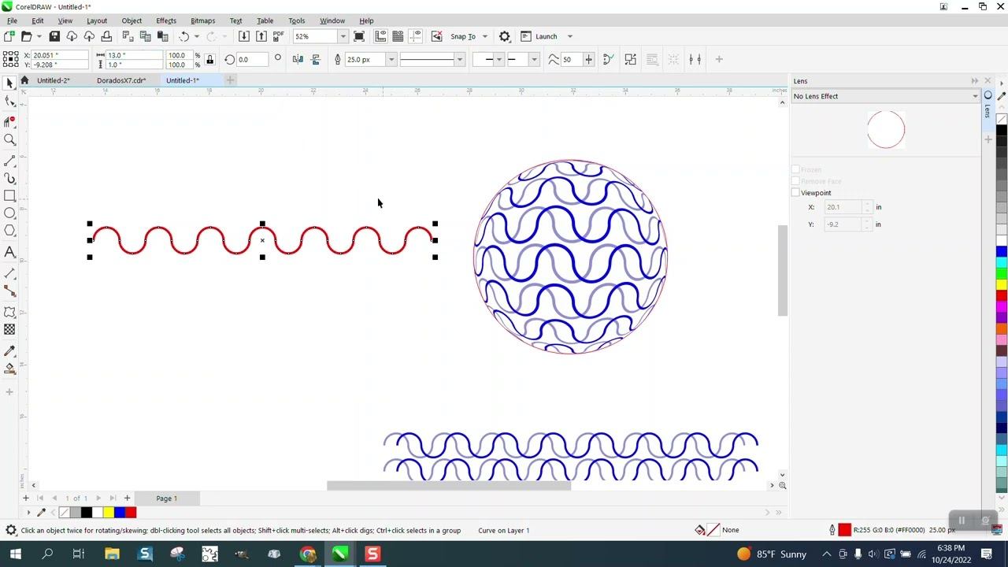
Task: Open Chrome from the Windows taskbar
Action: point(308,554)
